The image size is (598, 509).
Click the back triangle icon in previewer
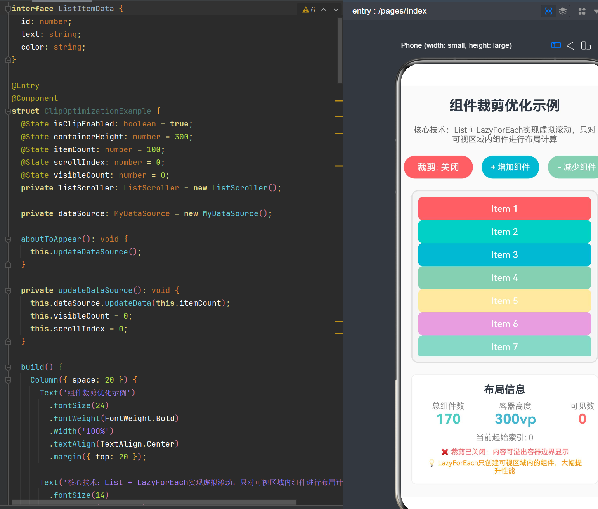[570, 46]
